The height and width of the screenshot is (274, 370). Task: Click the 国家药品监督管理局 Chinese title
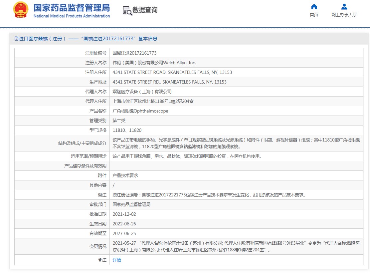72,7
